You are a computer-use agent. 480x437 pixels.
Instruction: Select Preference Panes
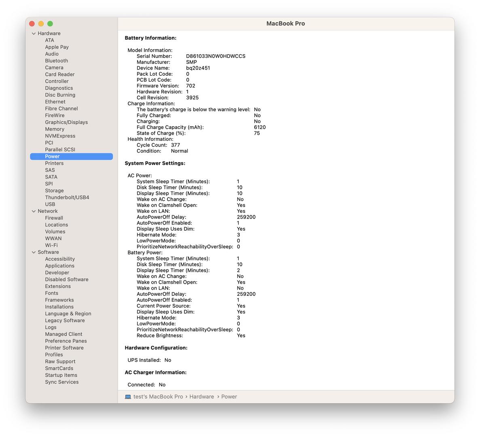(66, 341)
